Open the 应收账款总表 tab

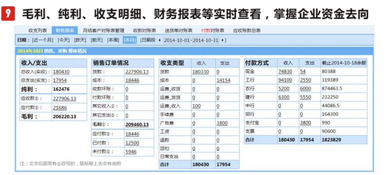click(x=247, y=31)
